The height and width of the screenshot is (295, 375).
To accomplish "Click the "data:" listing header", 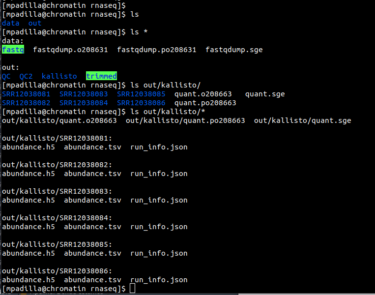I will (13, 41).
